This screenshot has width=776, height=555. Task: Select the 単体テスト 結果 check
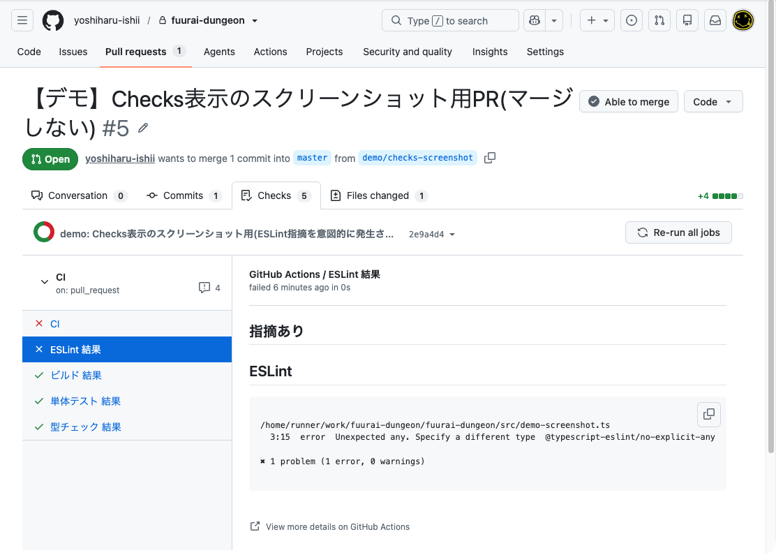[127, 401]
